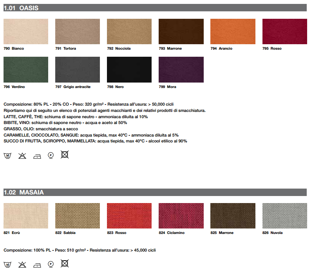Click the '821 Ecrù' label
313x277 pixels.
[12, 233]
